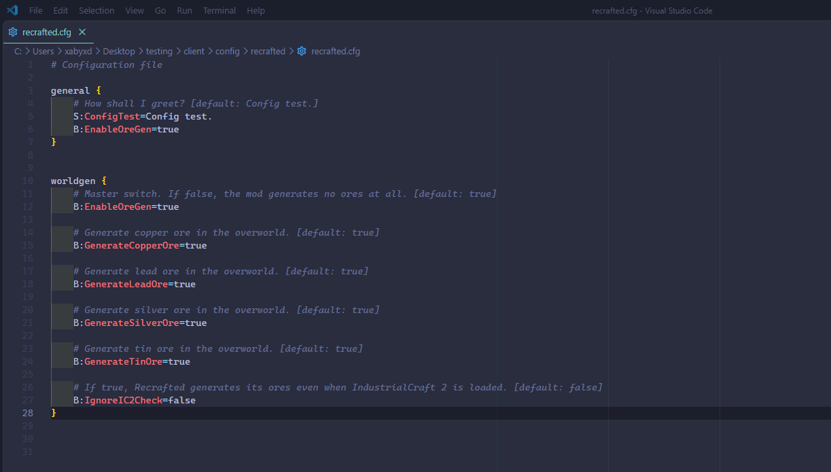The image size is (831, 472).
Task: Click line number 21 in the gutter
Action: [x=28, y=323]
